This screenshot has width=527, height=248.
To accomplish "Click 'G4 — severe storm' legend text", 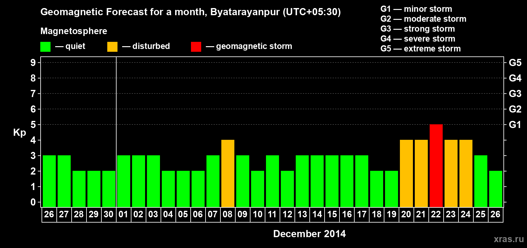I will pyautogui.click(x=418, y=39).
